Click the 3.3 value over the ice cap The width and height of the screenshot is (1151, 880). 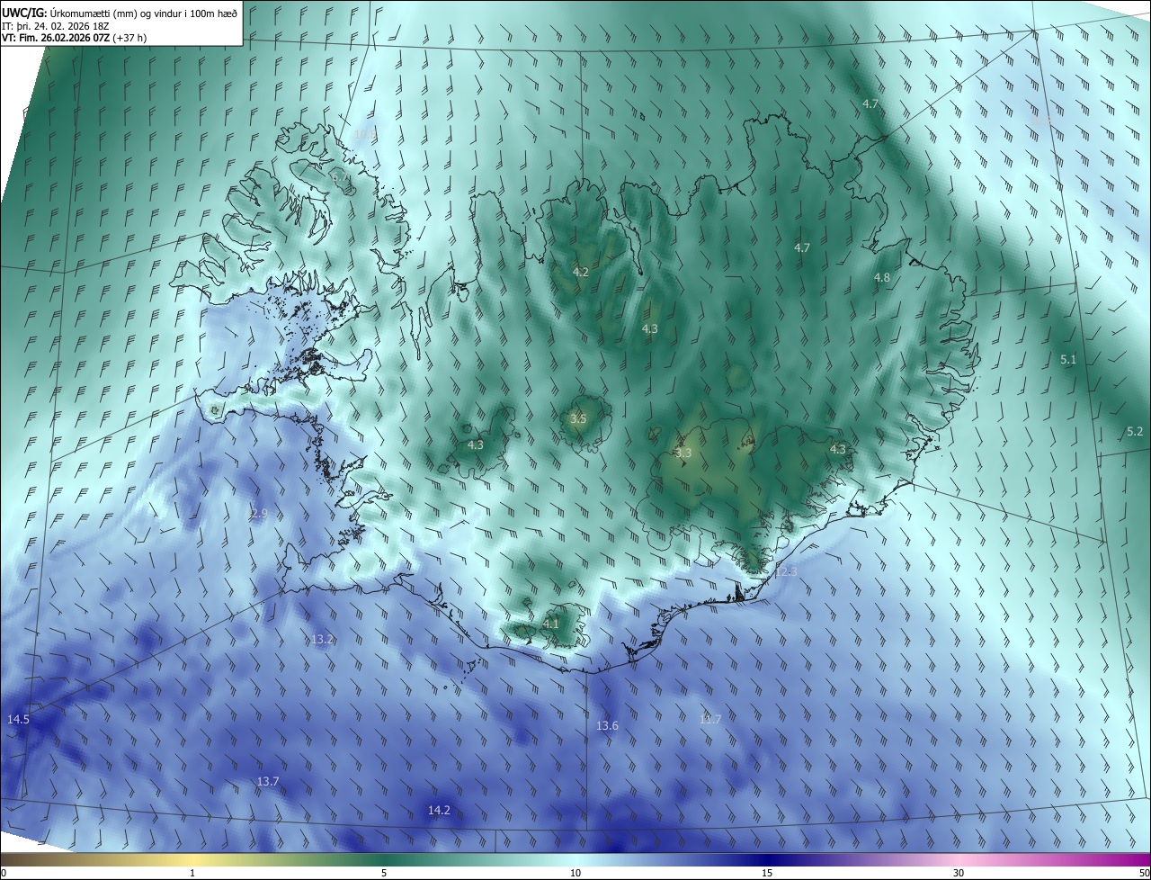point(683,453)
